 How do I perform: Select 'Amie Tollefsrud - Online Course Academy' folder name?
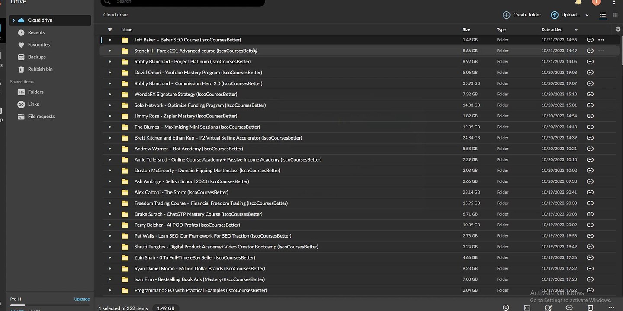coord(228,160)
